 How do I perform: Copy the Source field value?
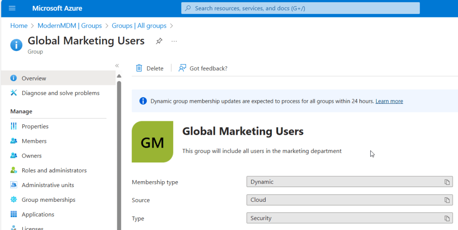446,200
